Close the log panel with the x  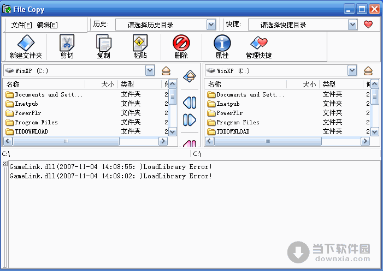4,163
